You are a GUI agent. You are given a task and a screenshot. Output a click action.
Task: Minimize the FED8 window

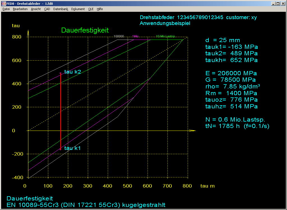(x=273, y=4)
